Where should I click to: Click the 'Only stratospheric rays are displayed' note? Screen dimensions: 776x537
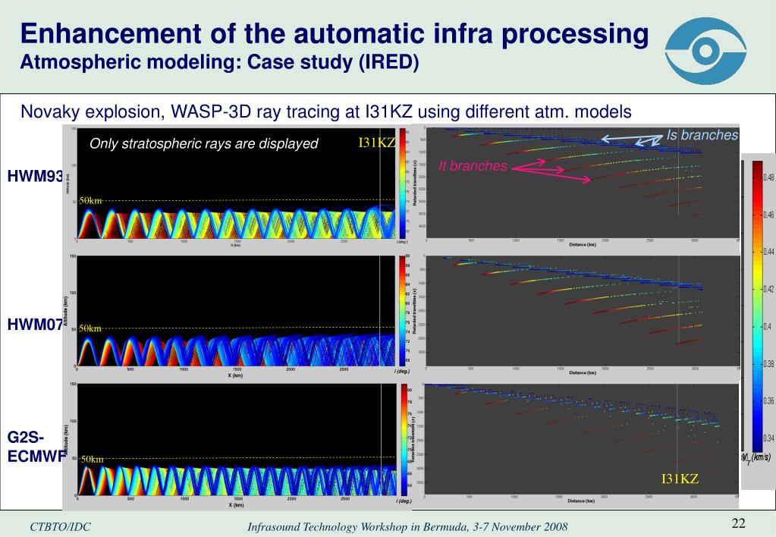click(x=203, y=143)
